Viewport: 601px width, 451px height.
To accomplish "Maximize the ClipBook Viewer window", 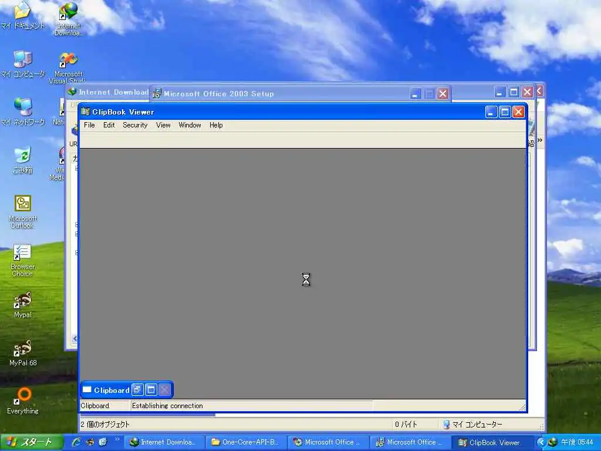I will 505,112.
